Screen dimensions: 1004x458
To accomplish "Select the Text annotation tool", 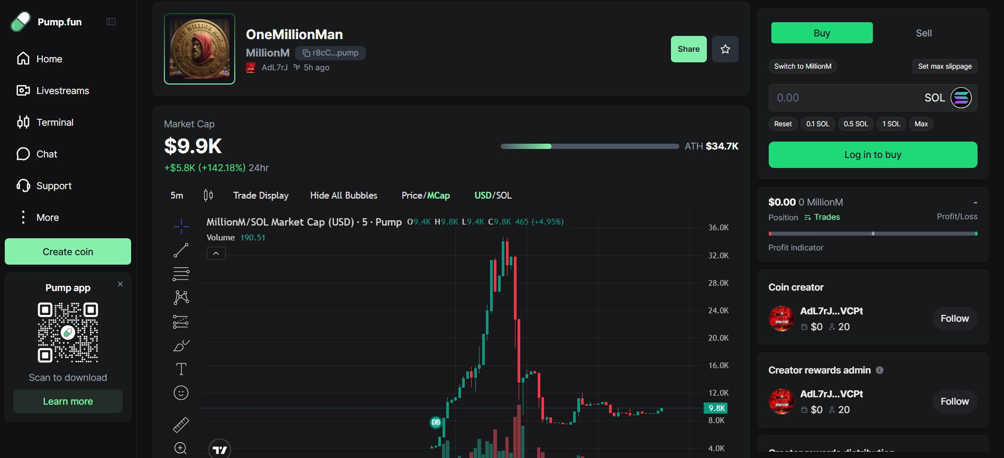I will pyautogui.click(x=181, y=369).
